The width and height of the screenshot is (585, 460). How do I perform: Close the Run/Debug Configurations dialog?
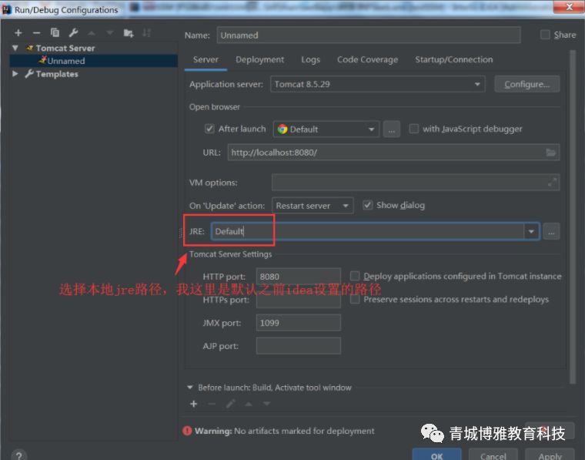569,7
